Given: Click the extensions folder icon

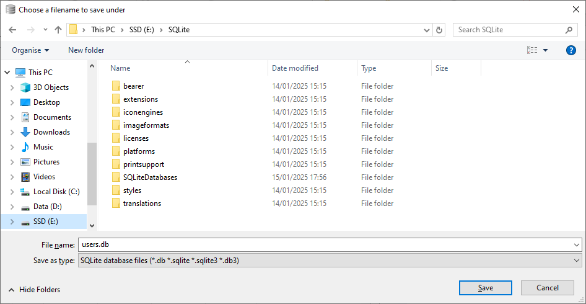Looking at the screenshot, I should pos(116,99).
